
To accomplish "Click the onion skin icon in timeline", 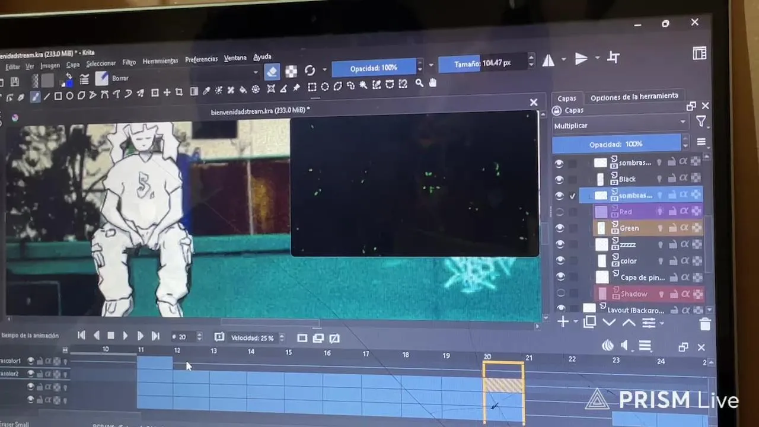I will (x=608, y=346).
